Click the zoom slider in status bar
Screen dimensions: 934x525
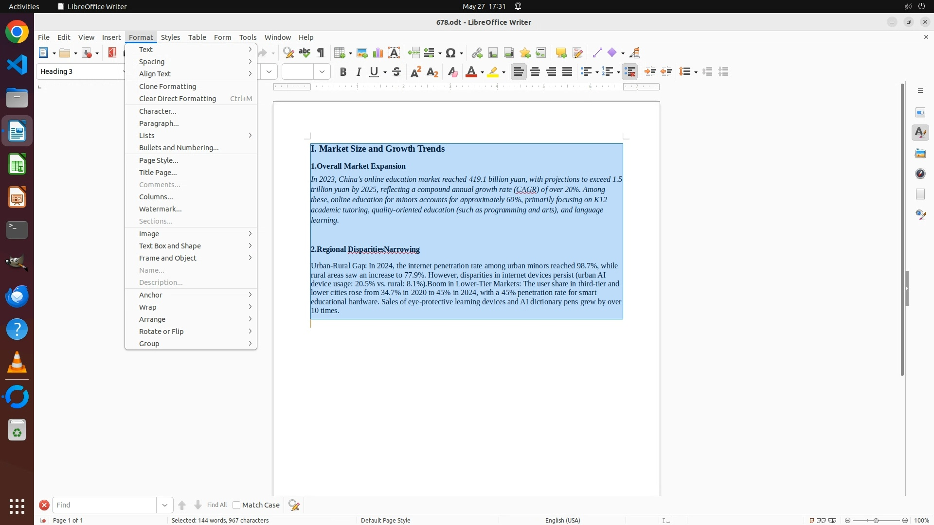[876, 520]
